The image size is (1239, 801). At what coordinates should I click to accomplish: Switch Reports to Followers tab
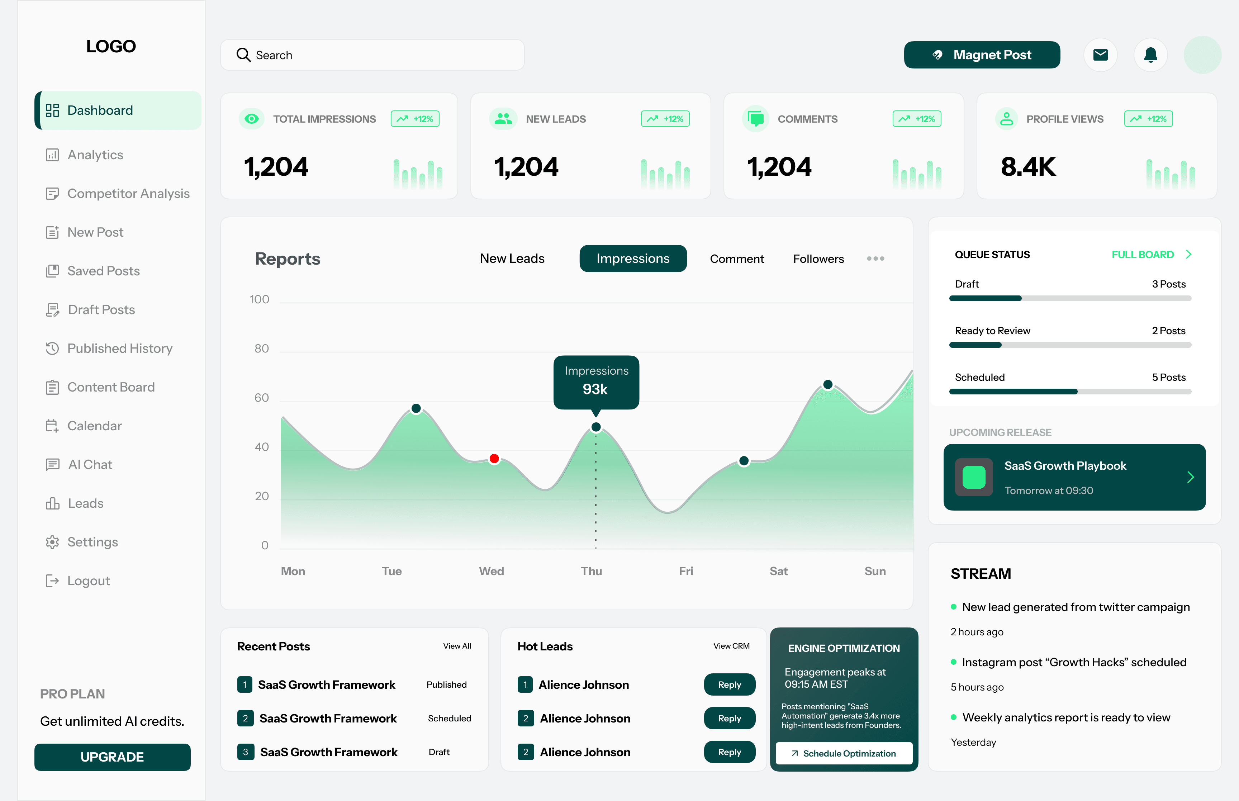click(x=818, y=259)
